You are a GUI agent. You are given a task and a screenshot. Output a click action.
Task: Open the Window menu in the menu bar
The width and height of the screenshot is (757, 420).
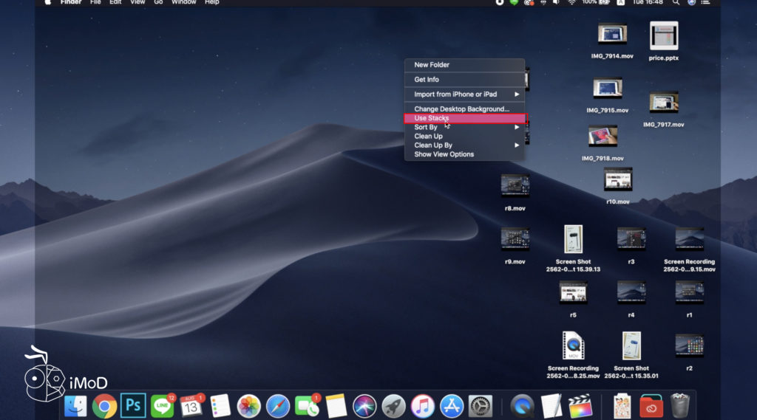(x=184, y=2)
